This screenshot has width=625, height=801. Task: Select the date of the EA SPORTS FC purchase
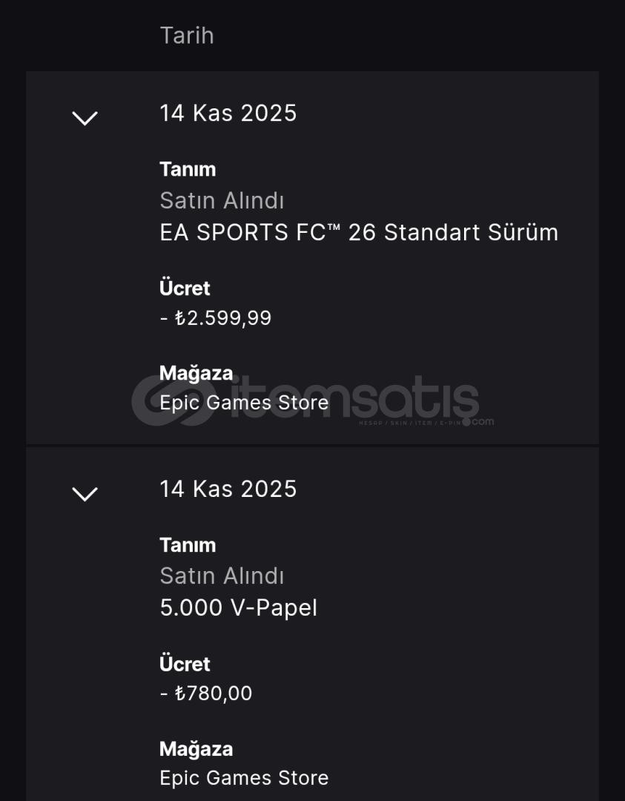pos(228,113)
